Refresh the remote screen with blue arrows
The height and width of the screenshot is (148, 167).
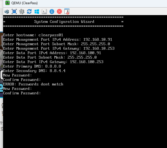tap(29, 11)
